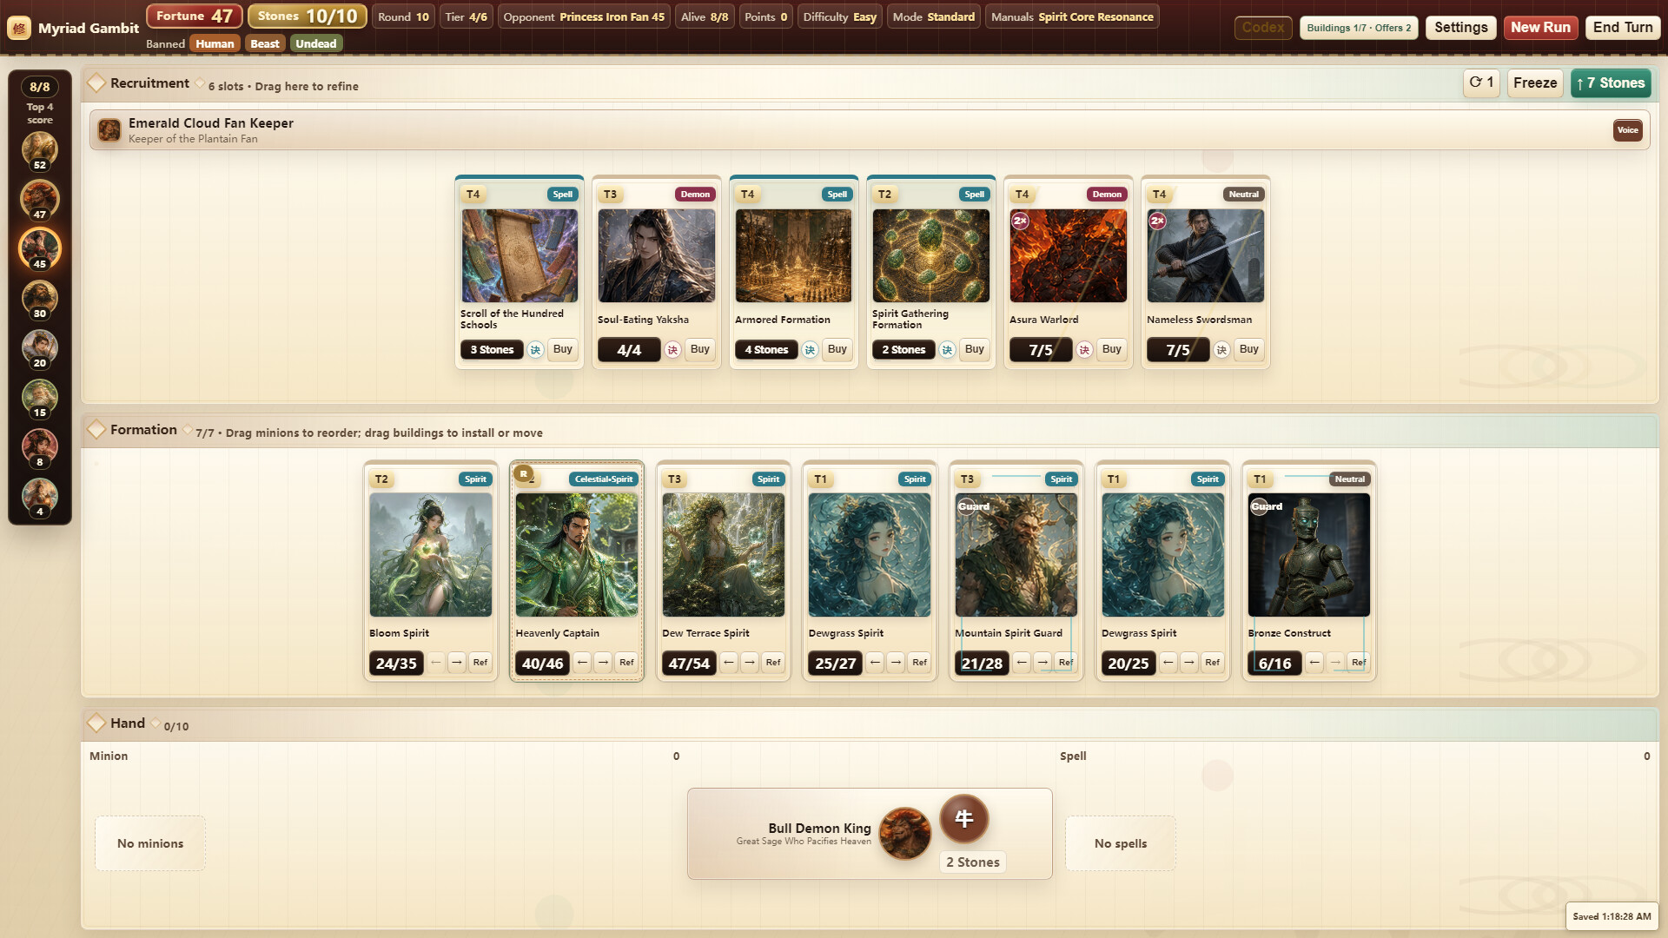Toggle the Human banned tag
The width and height of the screenshot is (1668, 938).
click(215, 43)
